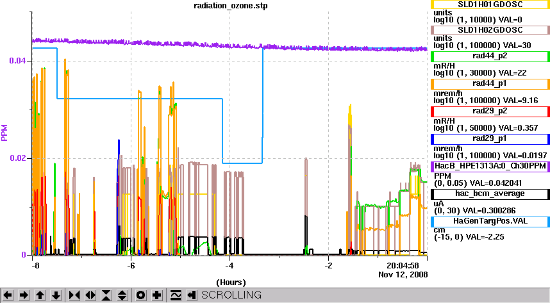Select the rad44_p1 legend entry
Screen dimensions: 550x303
[x=490, y=84]
